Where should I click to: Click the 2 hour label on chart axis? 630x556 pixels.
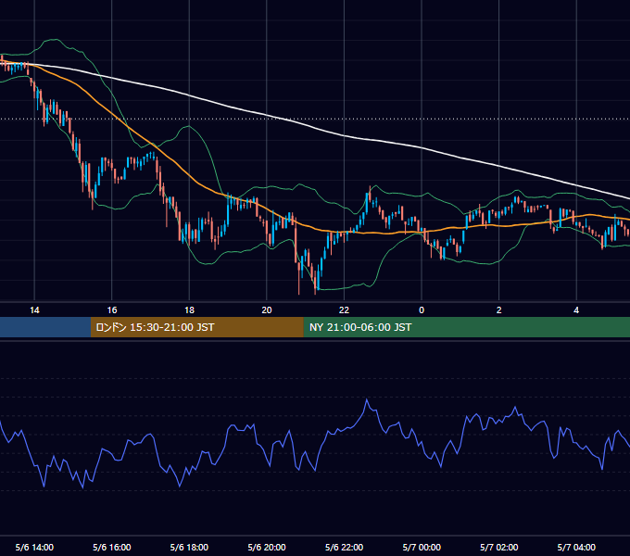point(499,310)
